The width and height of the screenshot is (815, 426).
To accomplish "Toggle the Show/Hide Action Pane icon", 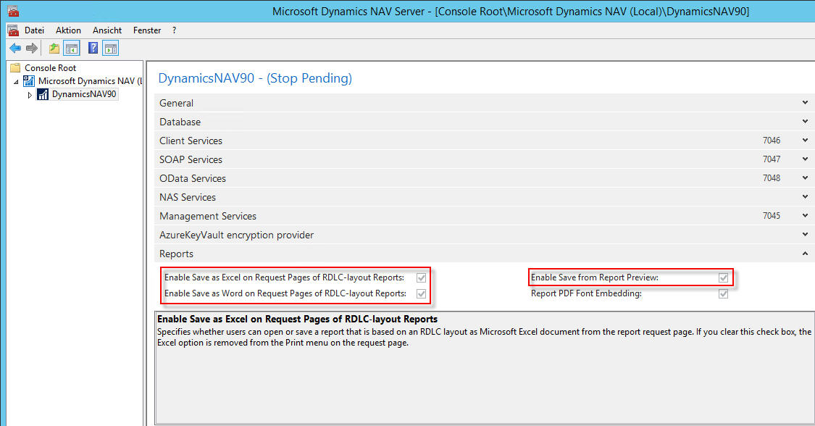I will point(111,49).
